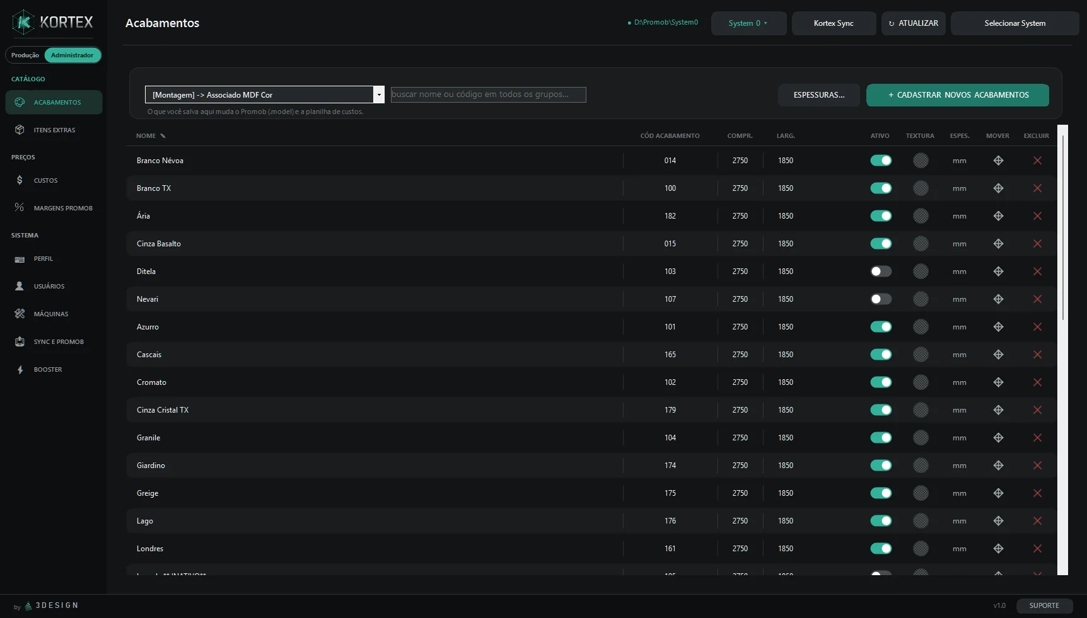Click the move icon for Cinza Basalto

(998, 244)
